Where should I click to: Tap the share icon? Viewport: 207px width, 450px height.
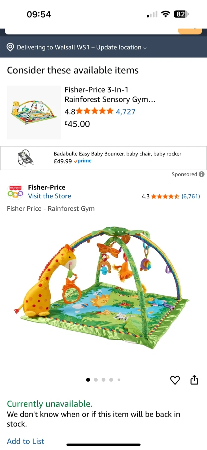pyautogui.click(x=194, y=380)
